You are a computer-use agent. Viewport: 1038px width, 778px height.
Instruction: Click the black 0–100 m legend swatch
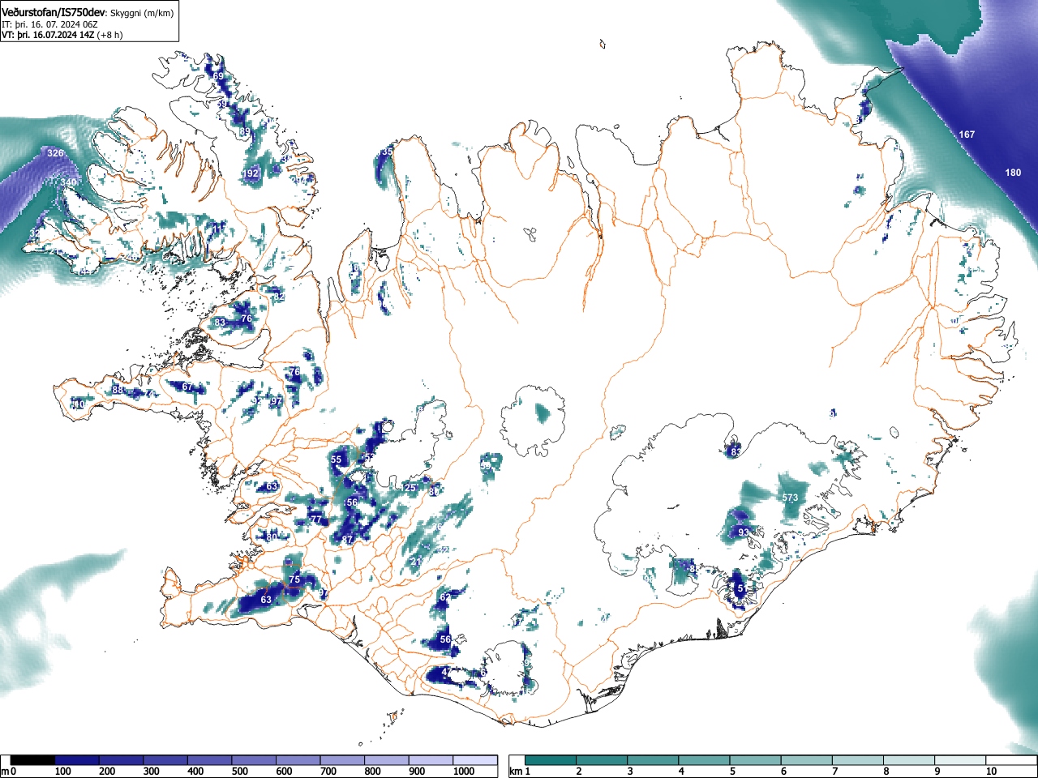pyautogui.click(x=32, y=760)
